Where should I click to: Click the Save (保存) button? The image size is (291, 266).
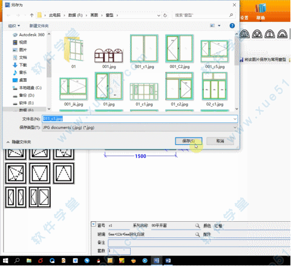pos(189,141)
